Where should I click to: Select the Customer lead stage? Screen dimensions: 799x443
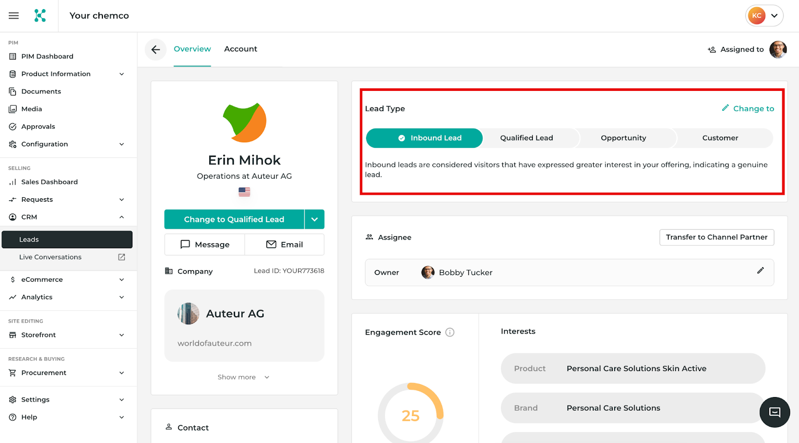pyautogui.click(x=720, y=138)
